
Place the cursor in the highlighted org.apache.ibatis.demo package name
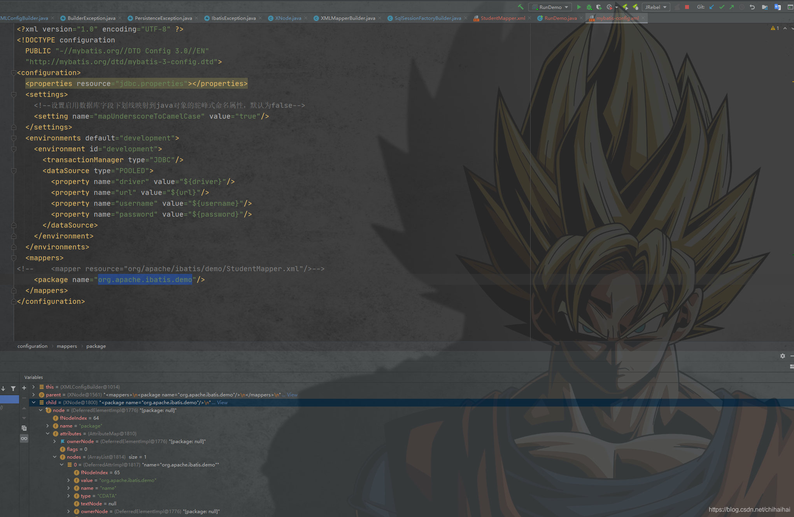[145, 280]
